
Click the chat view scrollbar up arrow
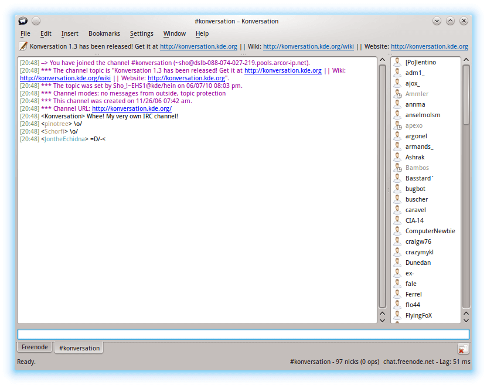pyautogui.click(x=382, y=61)
